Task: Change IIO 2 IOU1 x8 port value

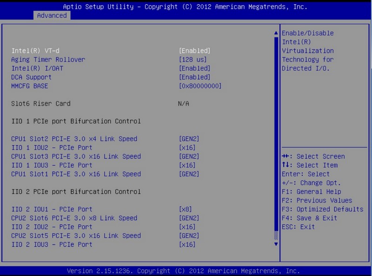Action: pos(186,210)
